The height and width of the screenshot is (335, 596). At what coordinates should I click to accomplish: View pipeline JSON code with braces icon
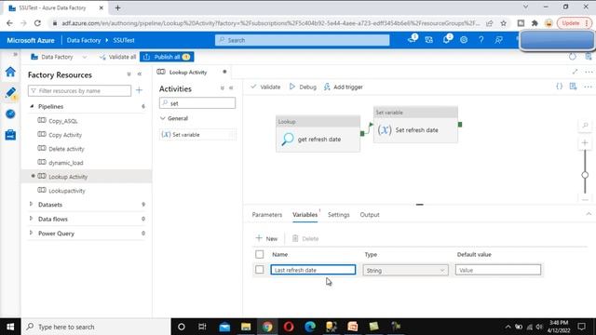[559, 87]
